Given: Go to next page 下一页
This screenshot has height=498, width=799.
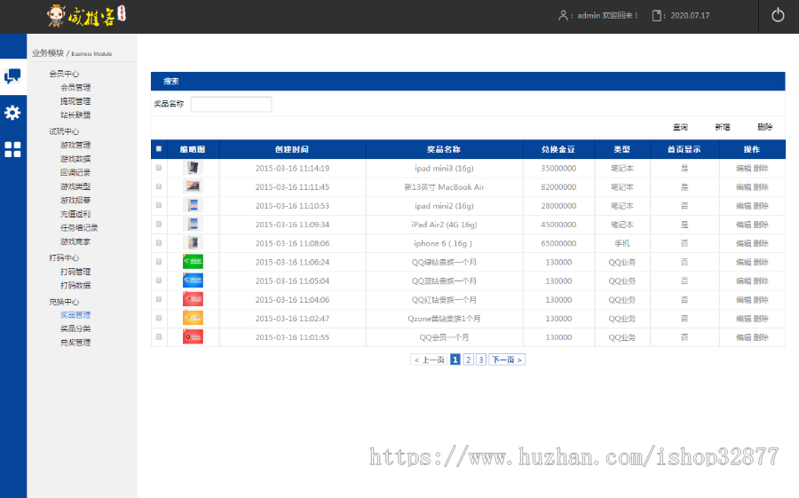Looking at the screenshot, I should coord(507,360).
